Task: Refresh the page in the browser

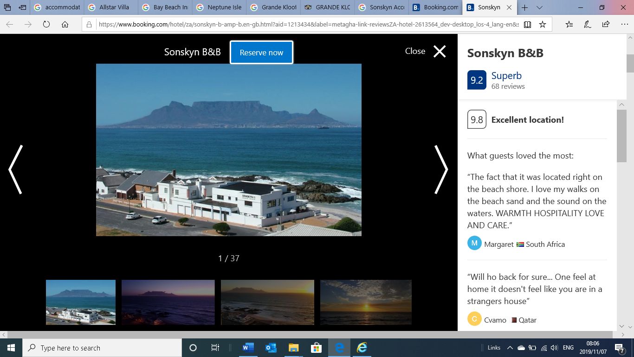Action: coord(46,25)
